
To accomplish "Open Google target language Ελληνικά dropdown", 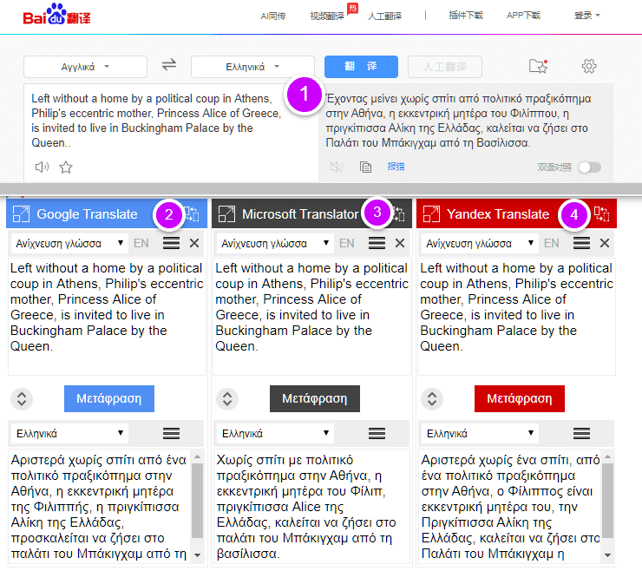I will (x=69, y=433).
